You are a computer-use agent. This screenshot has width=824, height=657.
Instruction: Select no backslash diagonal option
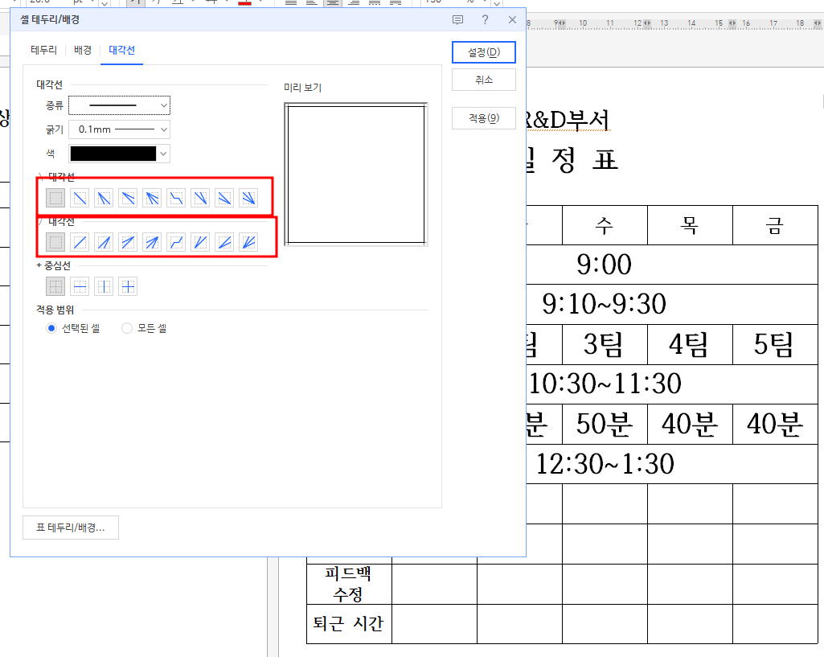point(55,198)
